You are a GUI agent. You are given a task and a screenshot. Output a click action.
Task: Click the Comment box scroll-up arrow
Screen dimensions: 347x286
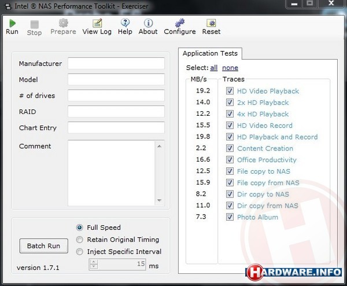160,146
